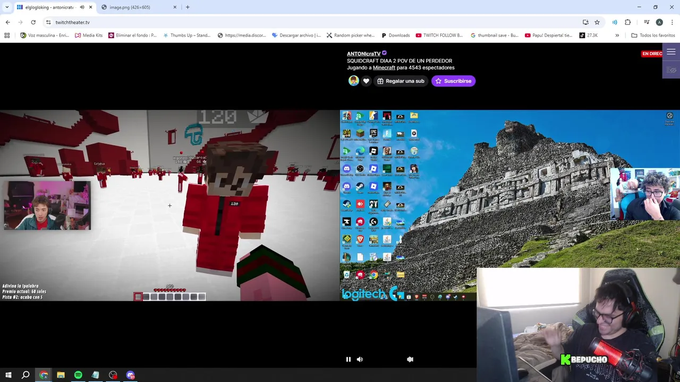Open the Eliminar el fondo bookmark
Image resolution: width=680 pixels, height=382 pixels.
(x=132, y=36)
